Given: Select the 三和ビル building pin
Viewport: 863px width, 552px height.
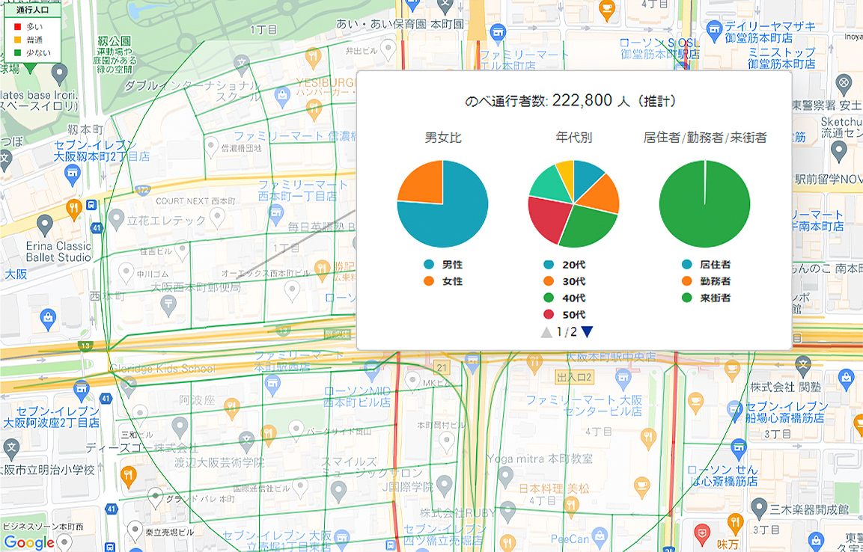Looking at the screenshot, I should [140, 415].
